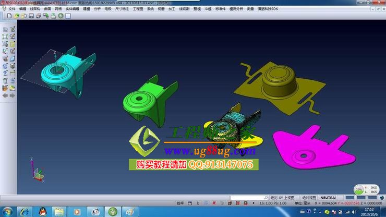Open the 标准件 menu
Viewport: 386px width, 217px height.
[x=220, y=9]
